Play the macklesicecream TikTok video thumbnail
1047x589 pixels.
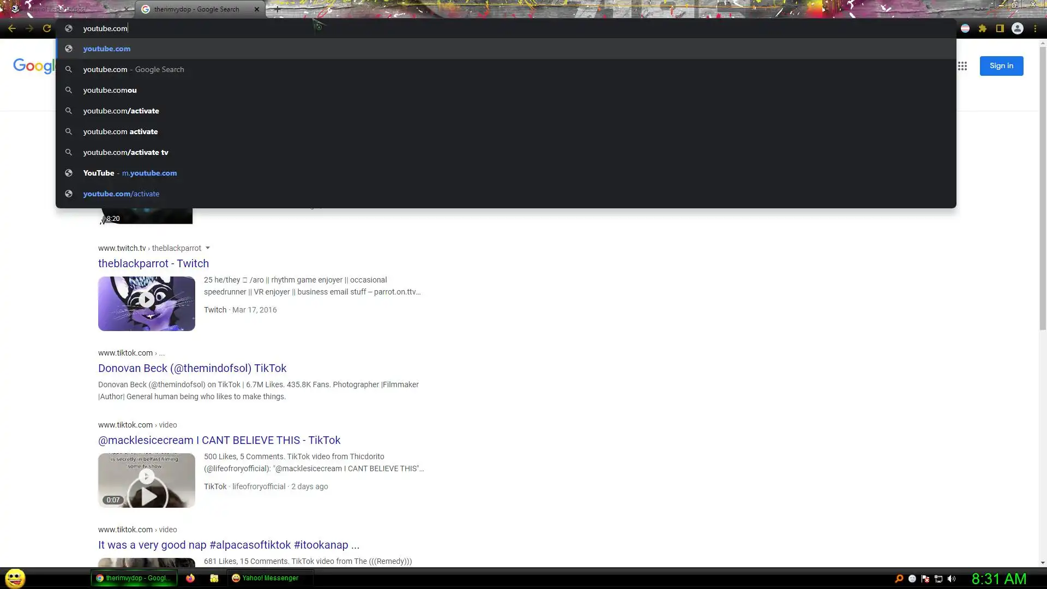coord(146,480)
